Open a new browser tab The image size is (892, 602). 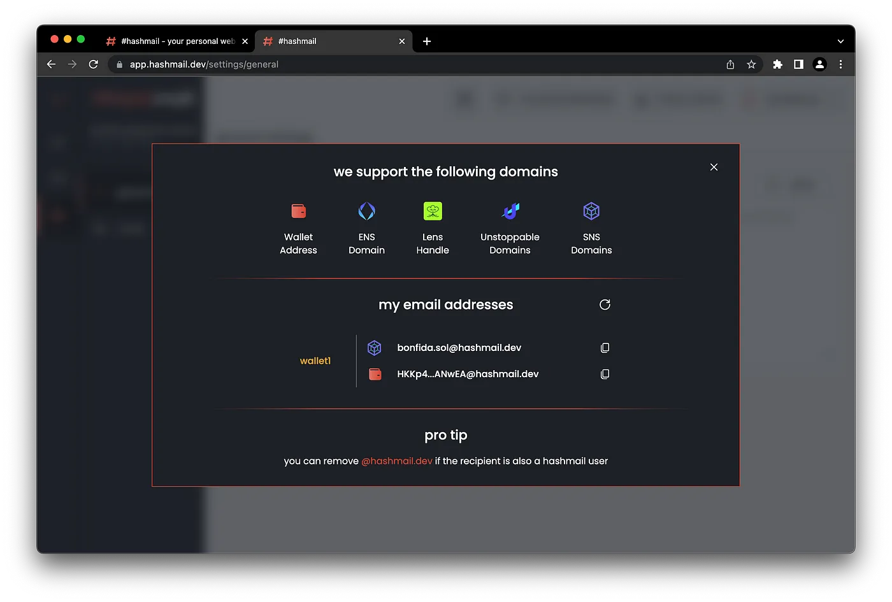coord(427,41)
